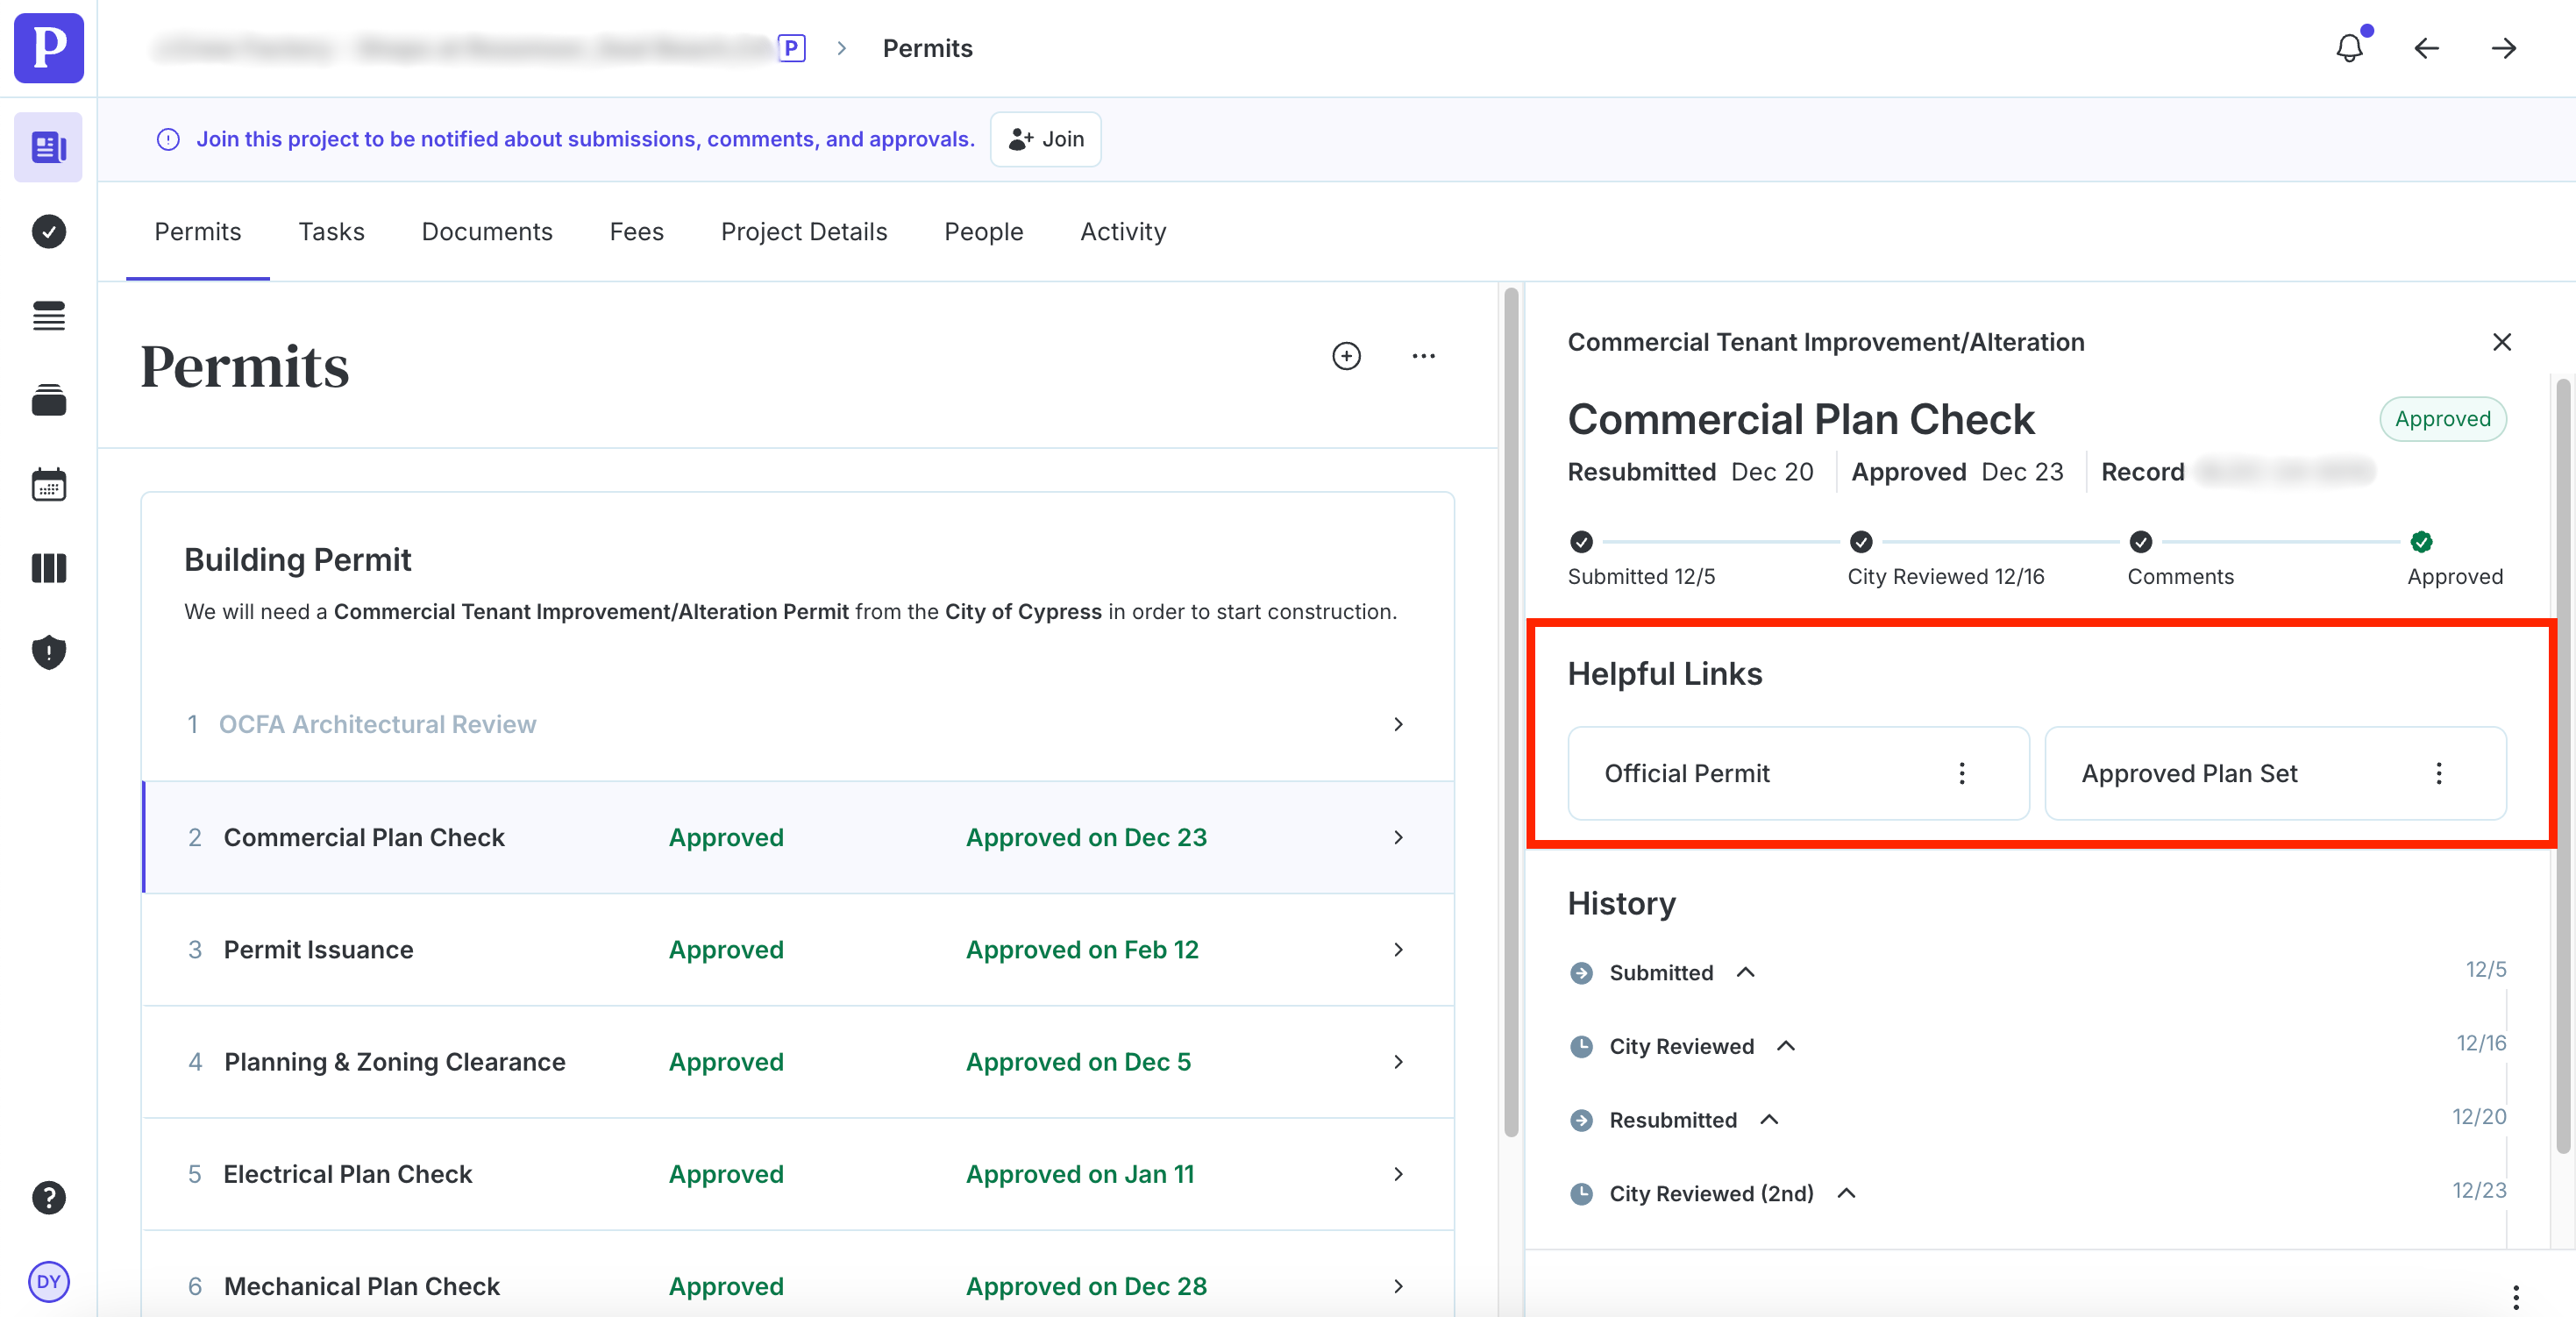Click the notification bell icon

[2348, 48]
